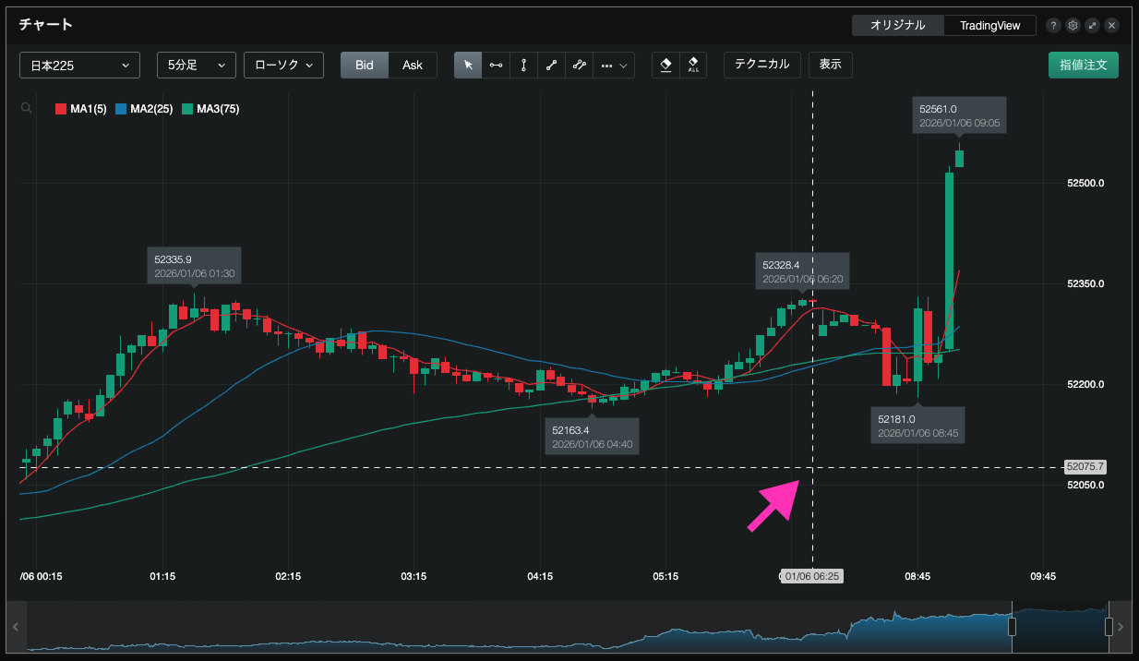Viewport: 1139px width, 661px height.
Task: Select the オリジナル chart tab
Action: click(x=897, y=26)
